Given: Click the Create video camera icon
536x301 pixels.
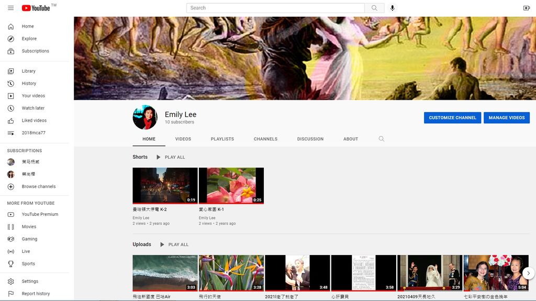Looking at the screenshot, I should click(x=527, y=8).
